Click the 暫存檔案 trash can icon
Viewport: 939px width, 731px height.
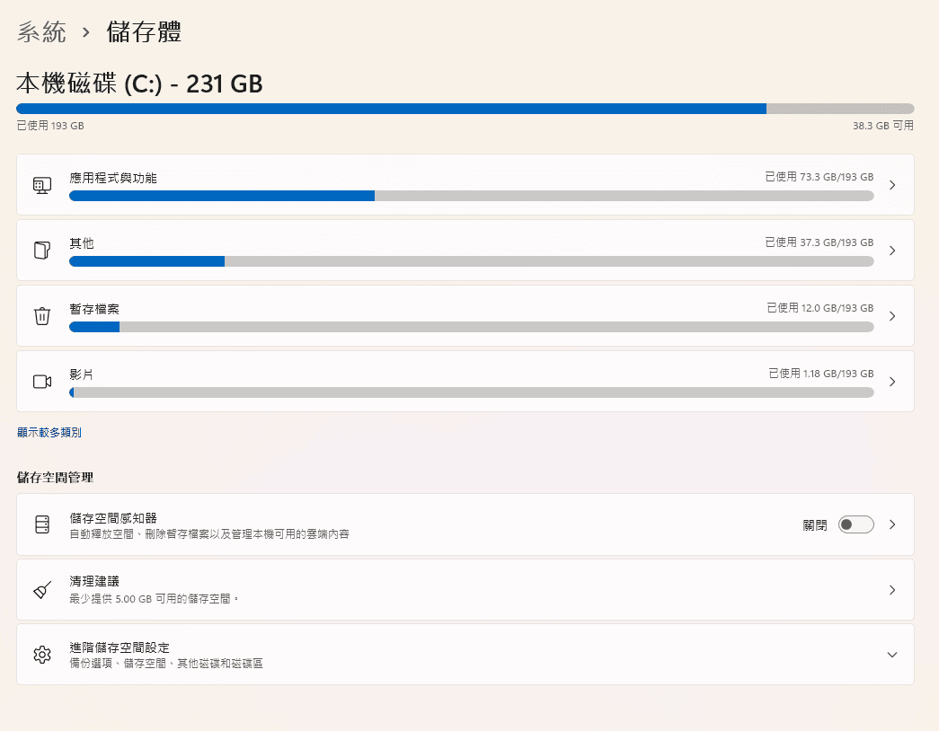pos(42,316)
